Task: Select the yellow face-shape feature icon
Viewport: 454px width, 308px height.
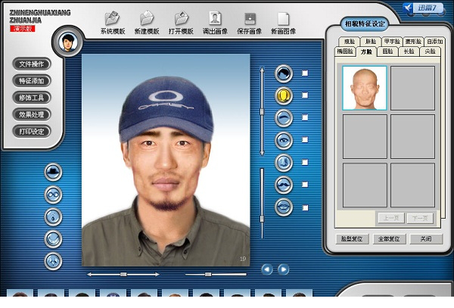Action: tap(284, 95)
